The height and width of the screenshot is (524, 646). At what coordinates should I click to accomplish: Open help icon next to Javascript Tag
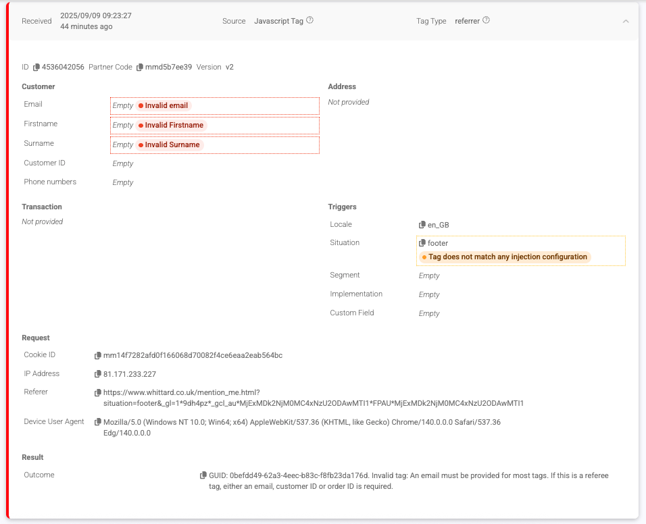click(309, 20)
